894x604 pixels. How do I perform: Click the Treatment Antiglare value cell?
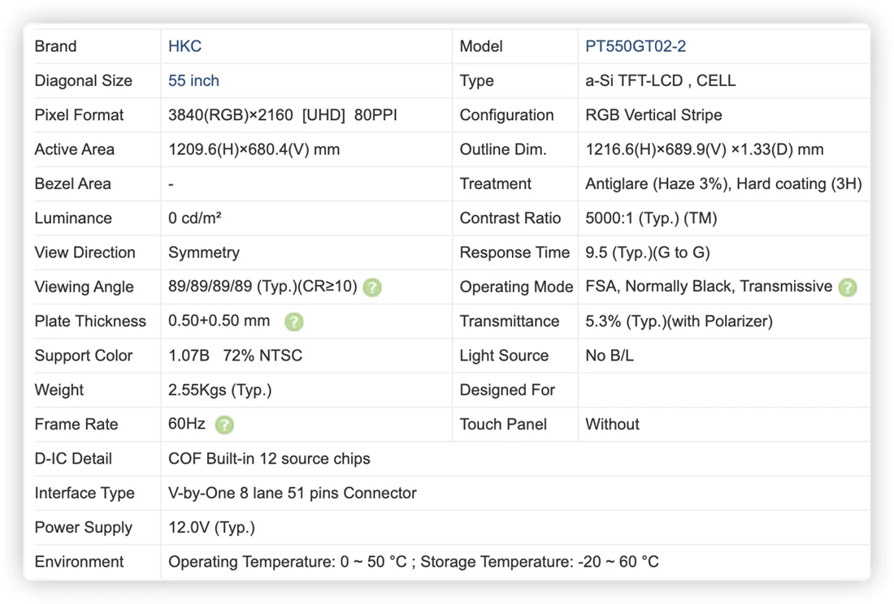723,183
